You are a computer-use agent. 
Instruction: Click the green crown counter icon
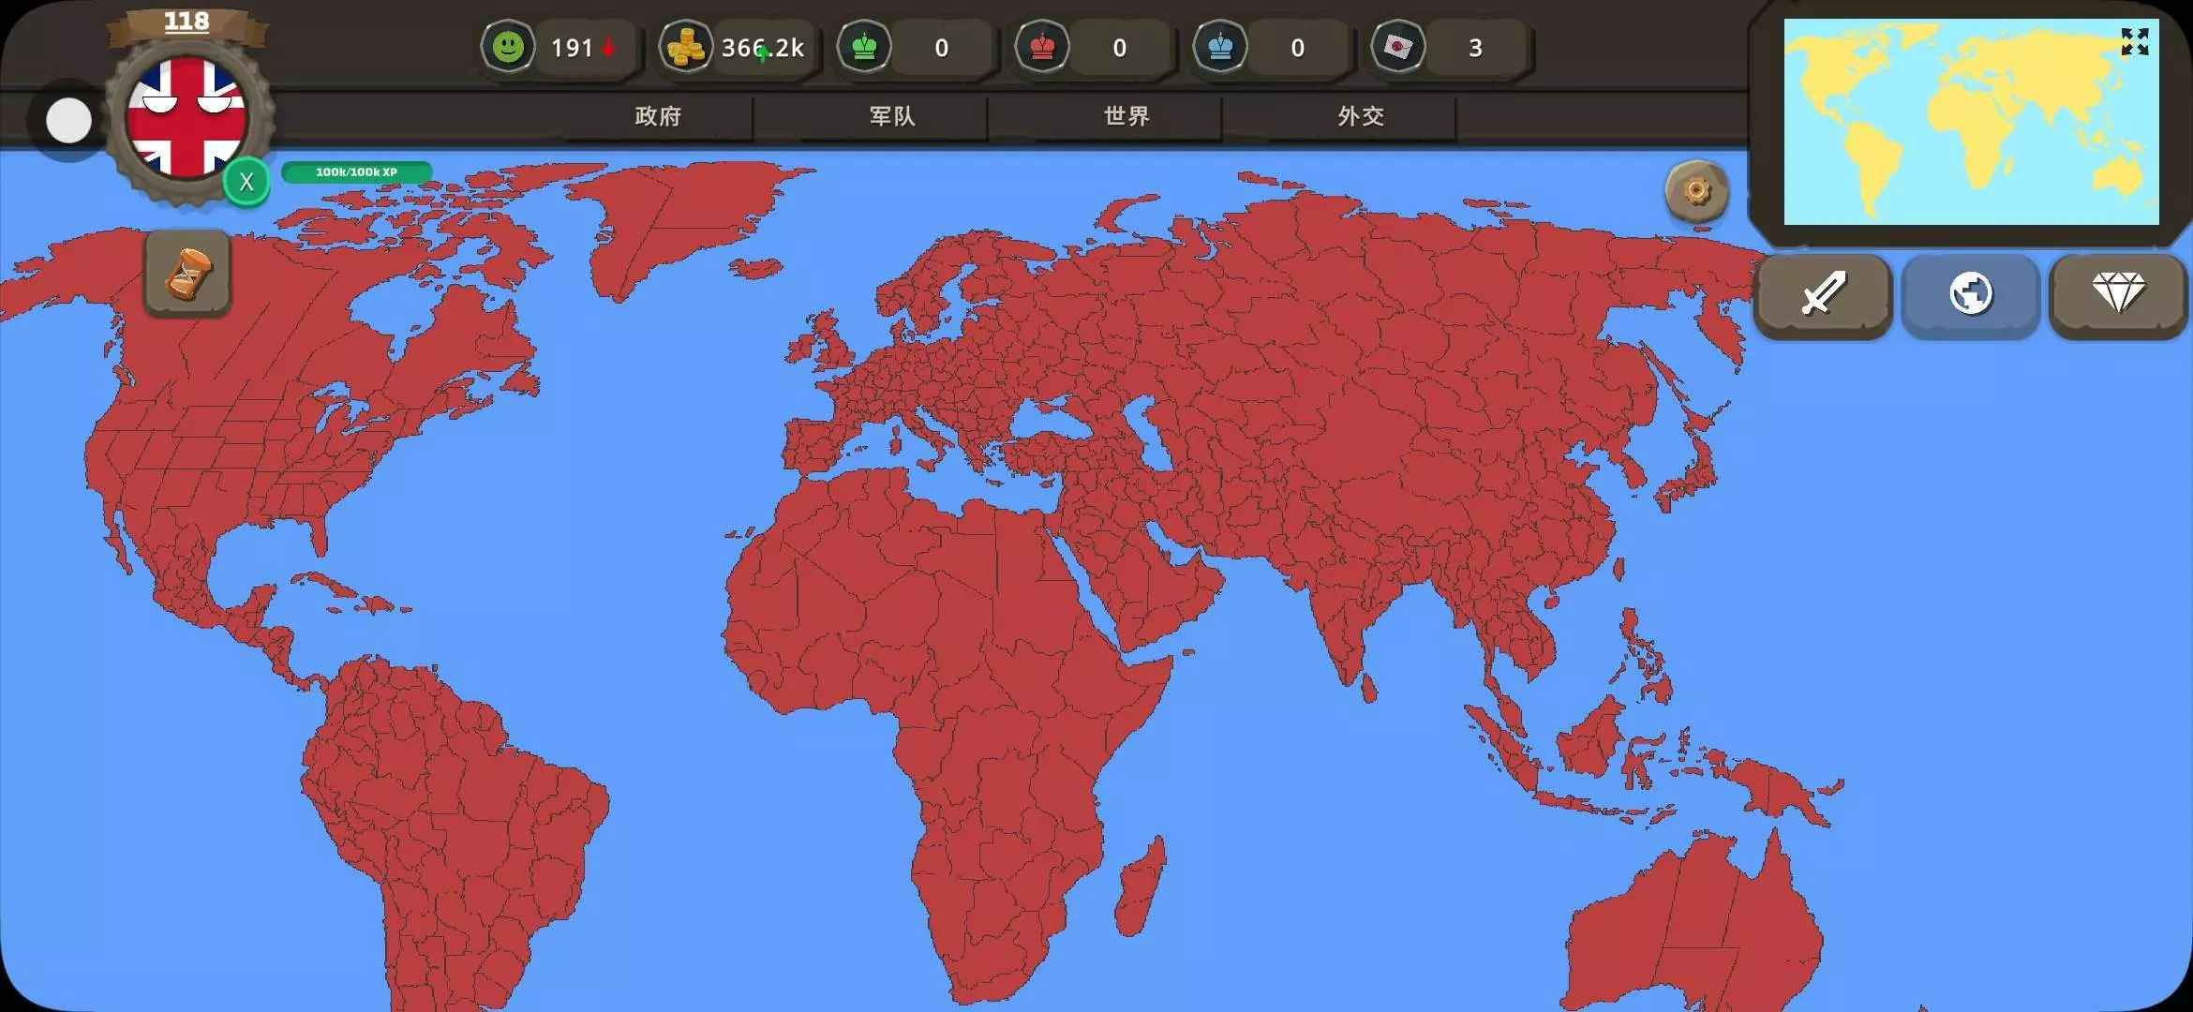pos(864,47)
